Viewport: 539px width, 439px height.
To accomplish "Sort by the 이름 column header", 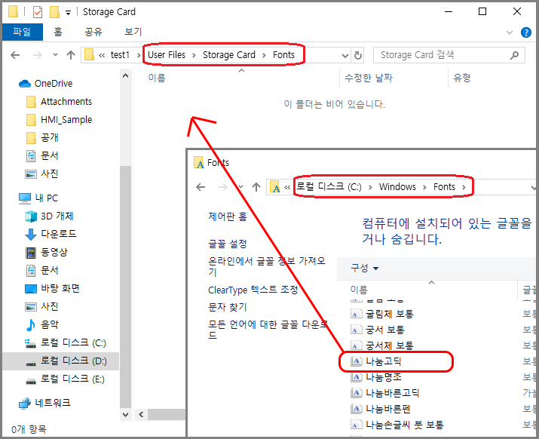I will pyautogui.click(x=157, y=78).
